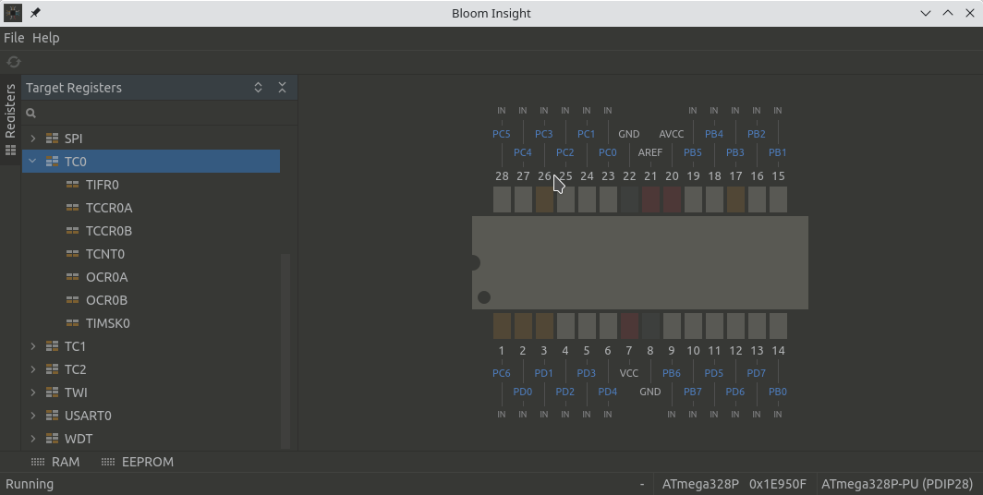This screenshot has height=495, width=983.
Task: Click the register list vertical scrollbar
Action: (285, 351)
